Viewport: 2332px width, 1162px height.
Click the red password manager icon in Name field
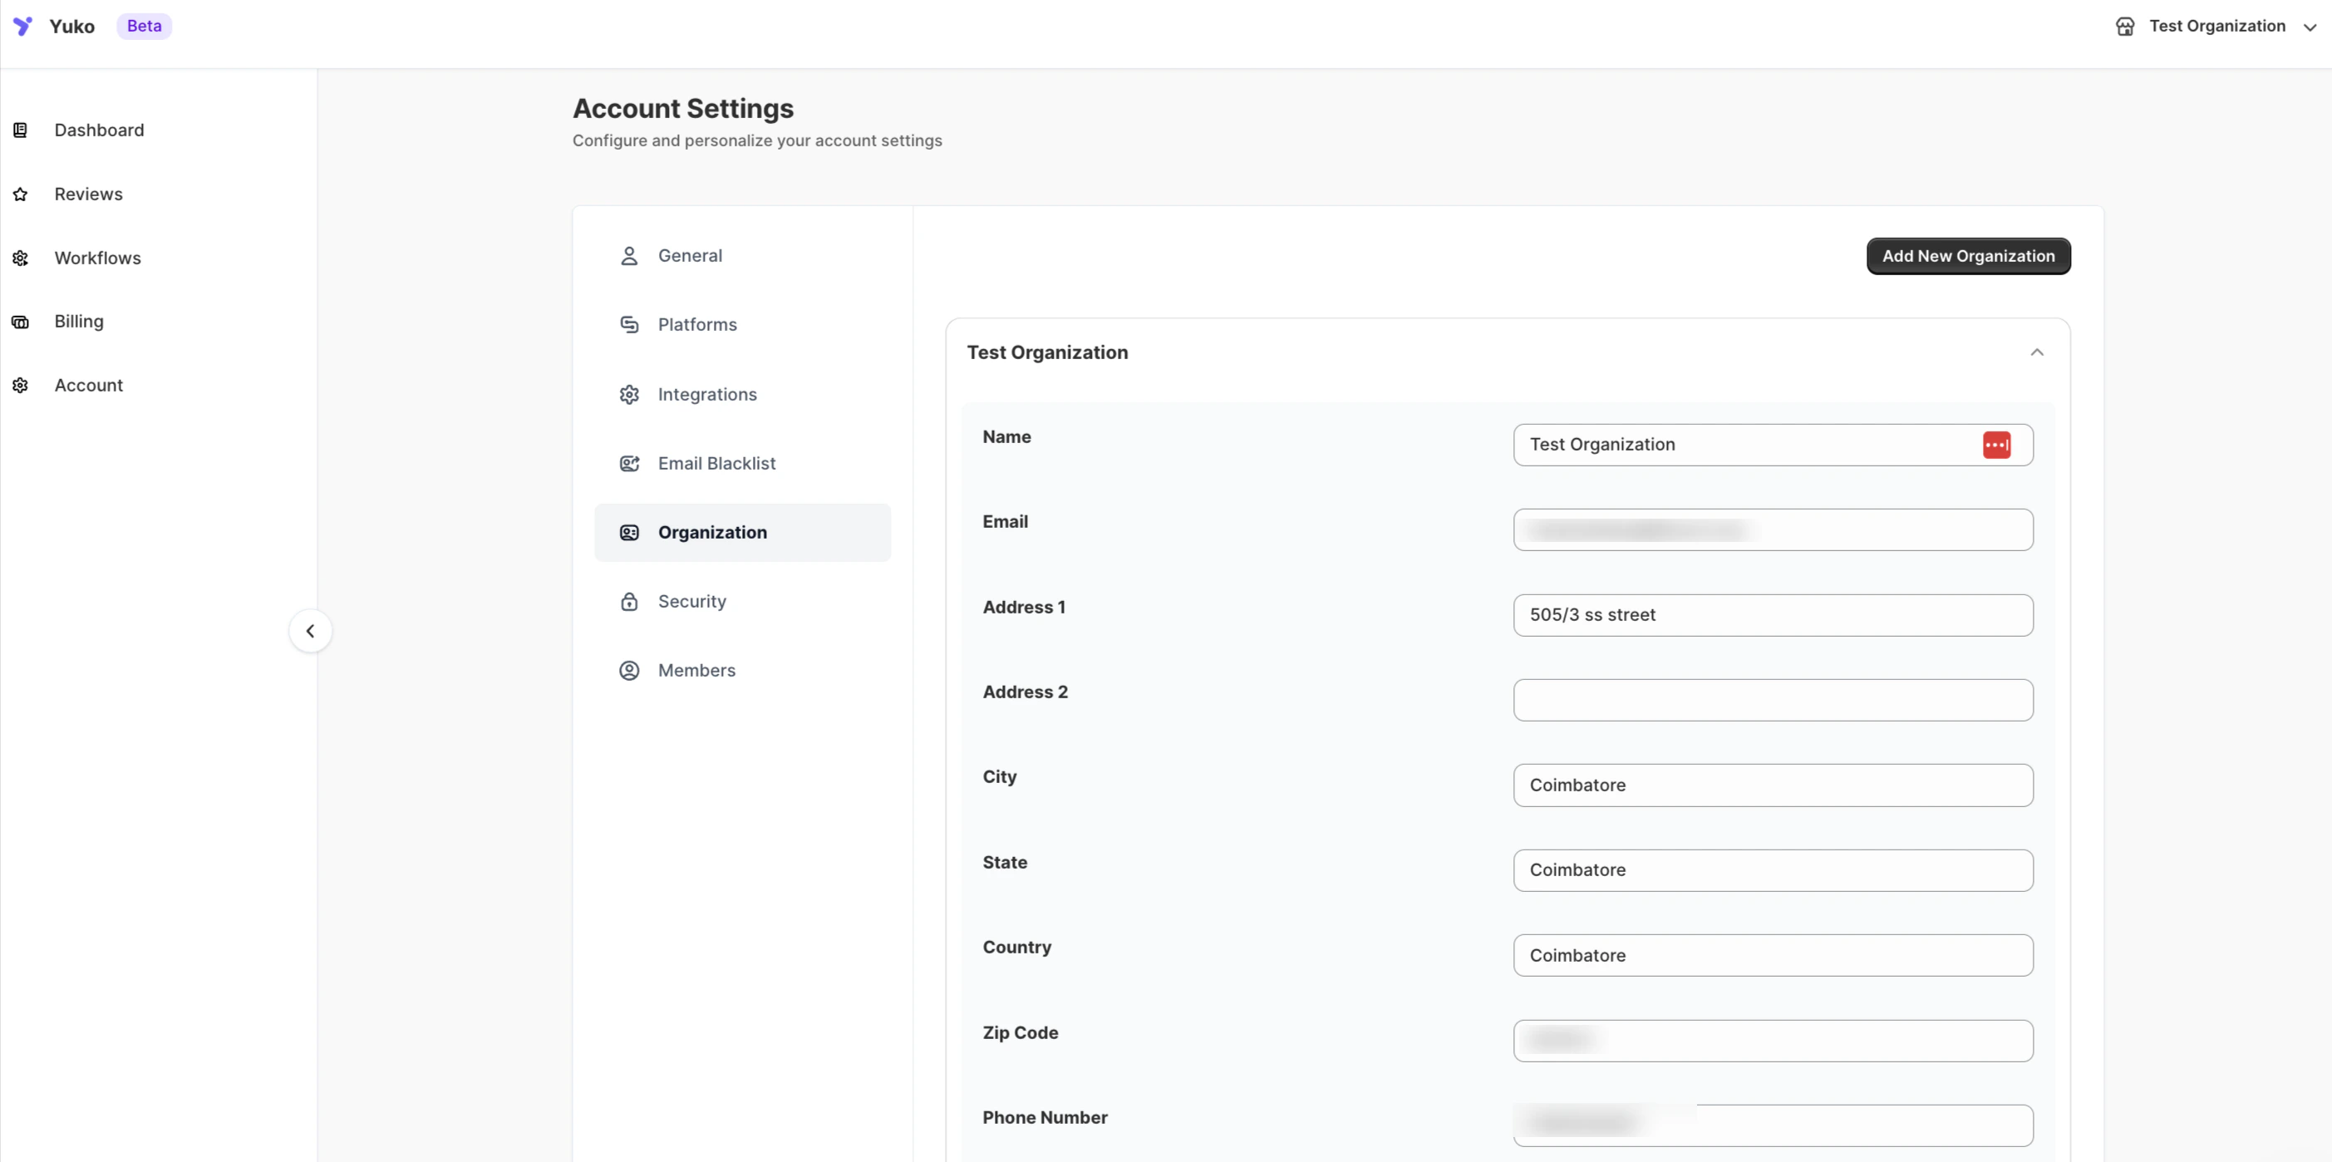[x=1996, y=445]
